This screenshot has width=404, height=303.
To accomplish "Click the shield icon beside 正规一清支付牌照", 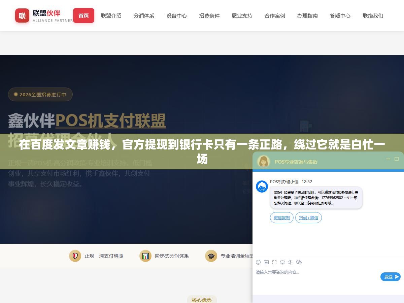I will point(75,256).
